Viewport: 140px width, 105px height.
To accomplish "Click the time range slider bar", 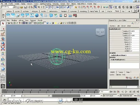I will pyautogui.click(x=37, y=96).
